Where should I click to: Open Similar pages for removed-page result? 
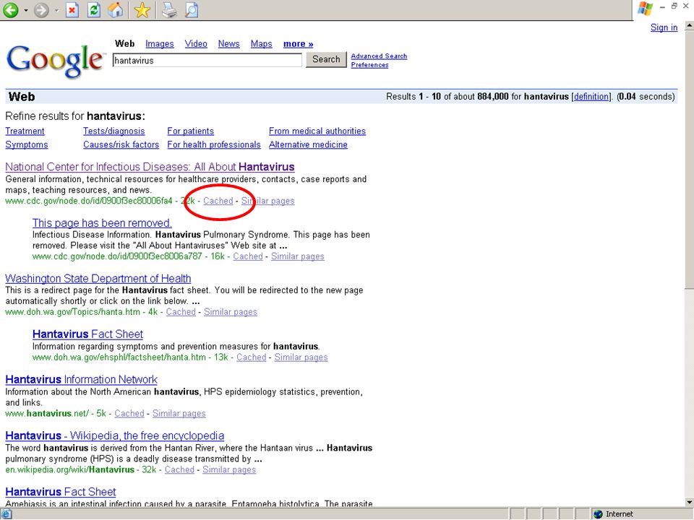297,256
